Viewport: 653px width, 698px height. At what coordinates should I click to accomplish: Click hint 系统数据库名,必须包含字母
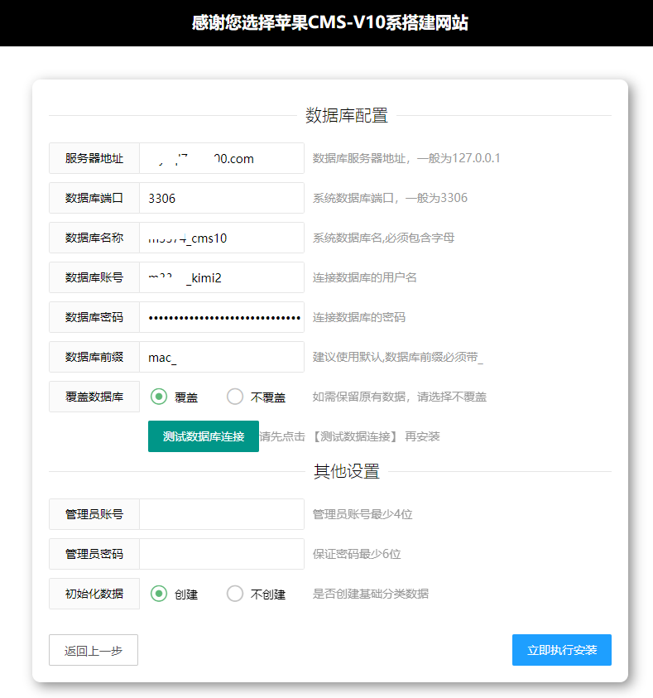(x=383, y=238)
